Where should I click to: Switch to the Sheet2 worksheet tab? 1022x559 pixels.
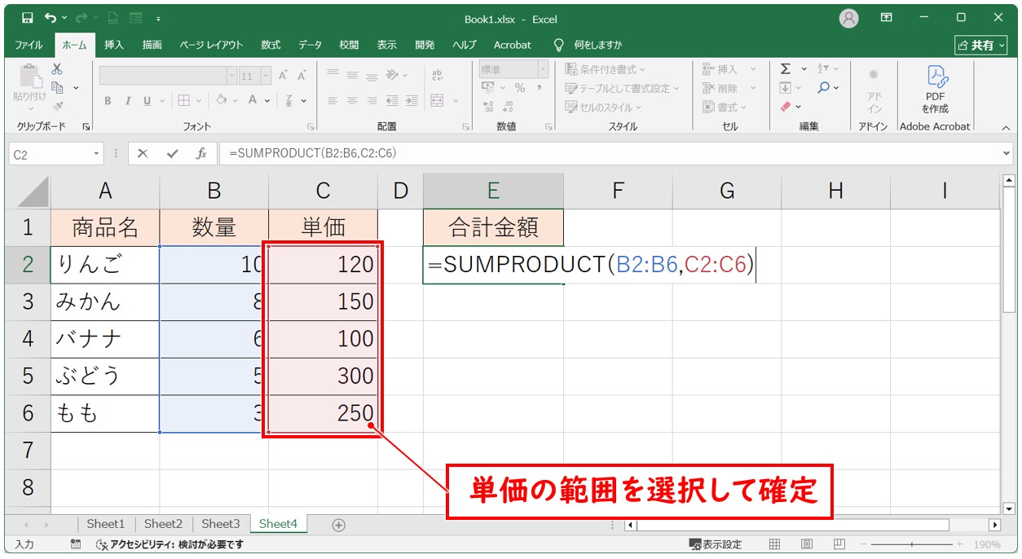click(x=163, y=524)
